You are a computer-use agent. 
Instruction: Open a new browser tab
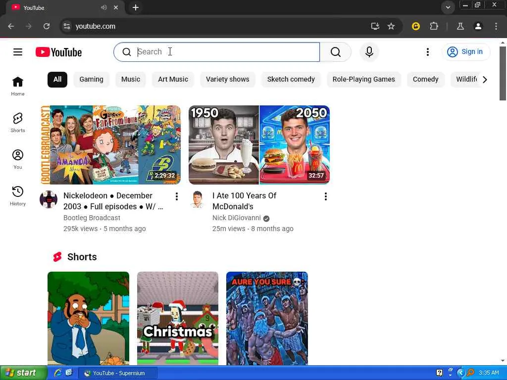click(x=136, y=7)
